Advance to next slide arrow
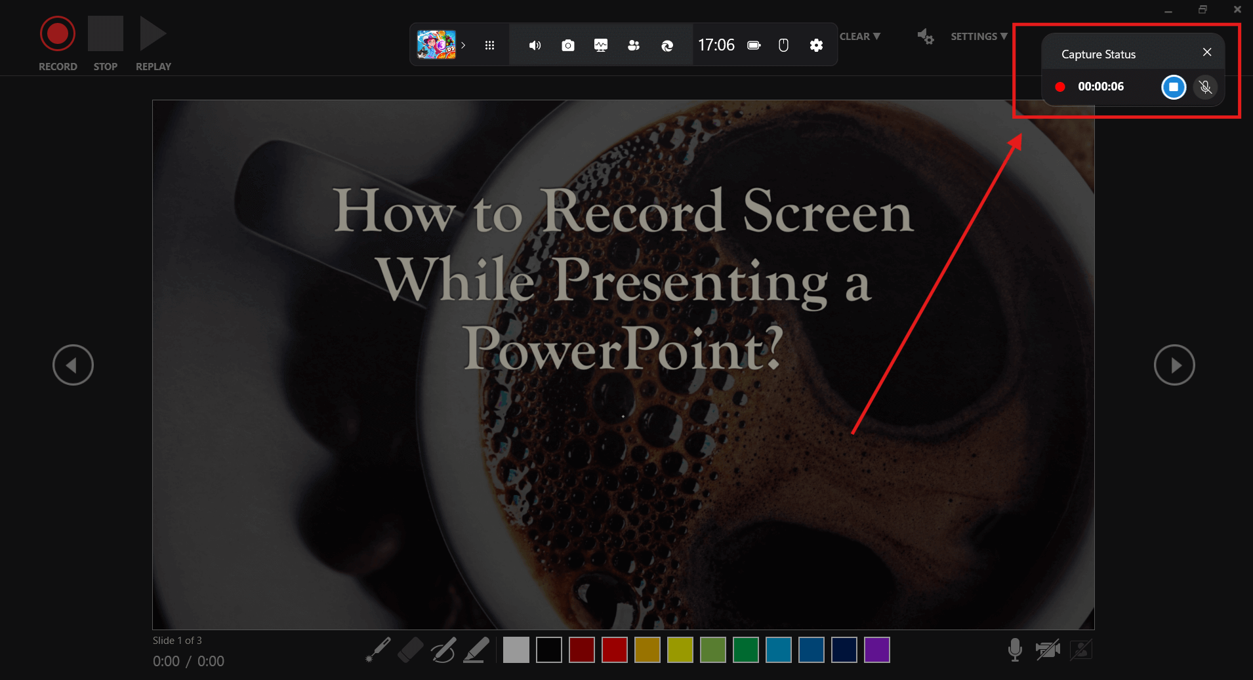The height and width of the screenshot is (680, 1253). [x=1174, y=365]
